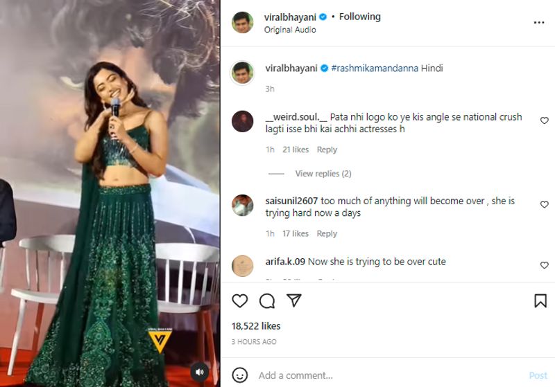Like the post with heart icon
This screenshot has width=555, height=387.
[x=240, y=300]
